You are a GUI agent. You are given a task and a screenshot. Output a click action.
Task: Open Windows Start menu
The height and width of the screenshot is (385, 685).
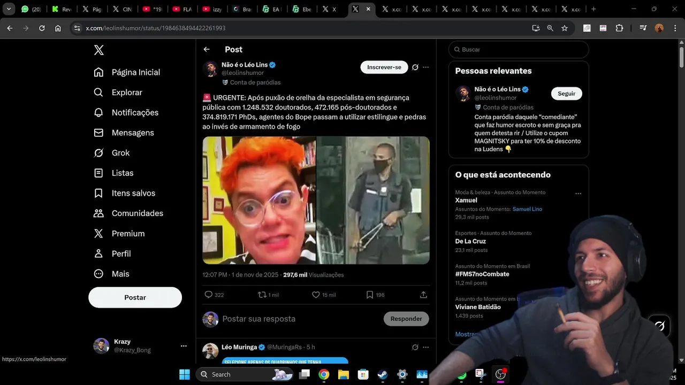pyautogui.click(x=185, y=374)
